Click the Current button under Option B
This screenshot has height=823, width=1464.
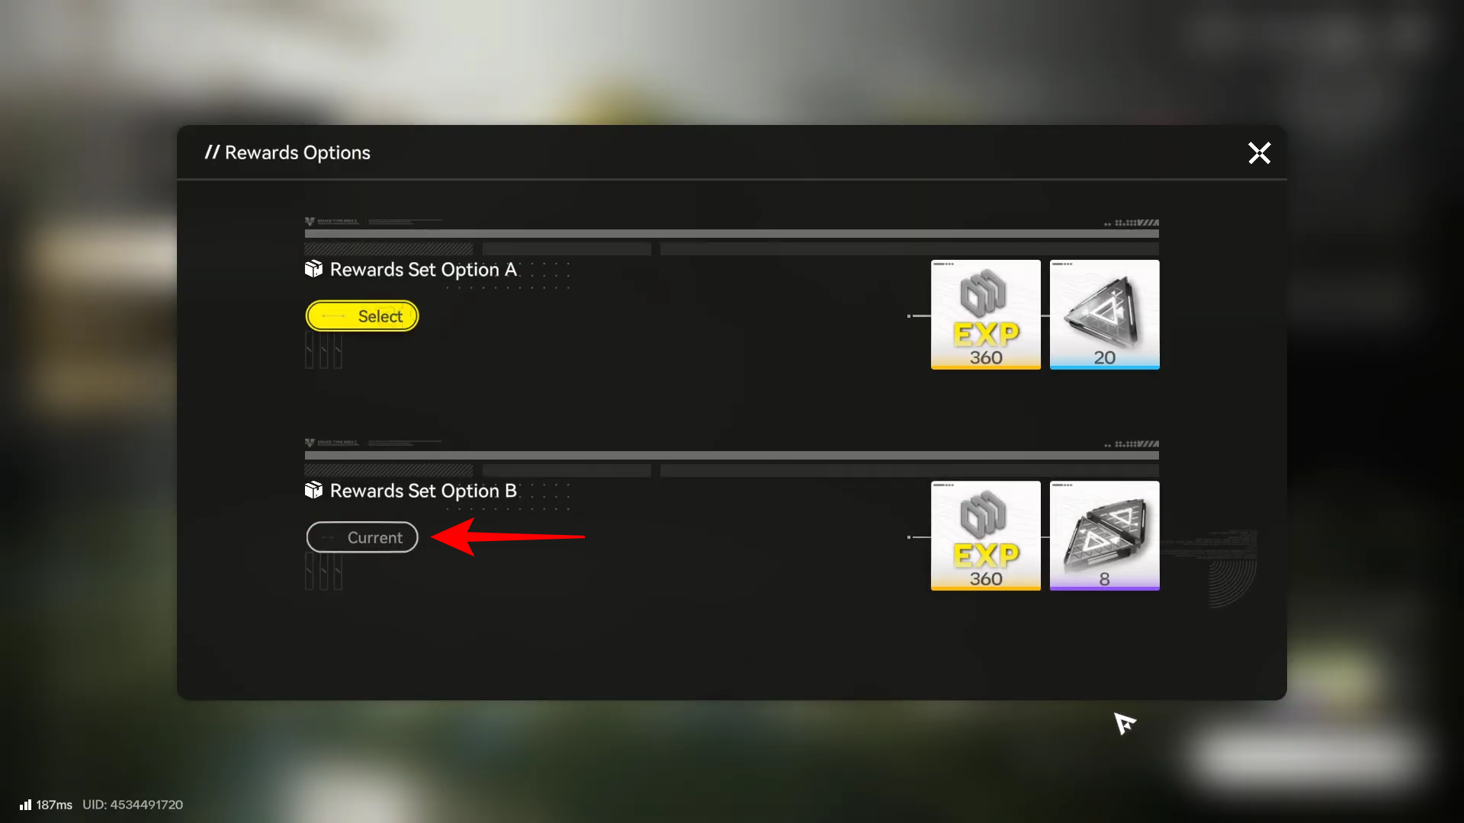[x=362, y=537]
